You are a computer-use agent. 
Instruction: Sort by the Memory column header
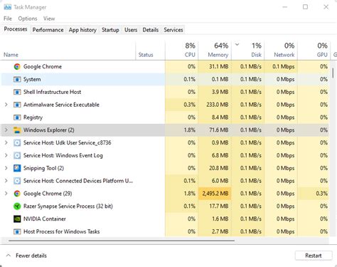pyautogui.click(x=215, y=51)
